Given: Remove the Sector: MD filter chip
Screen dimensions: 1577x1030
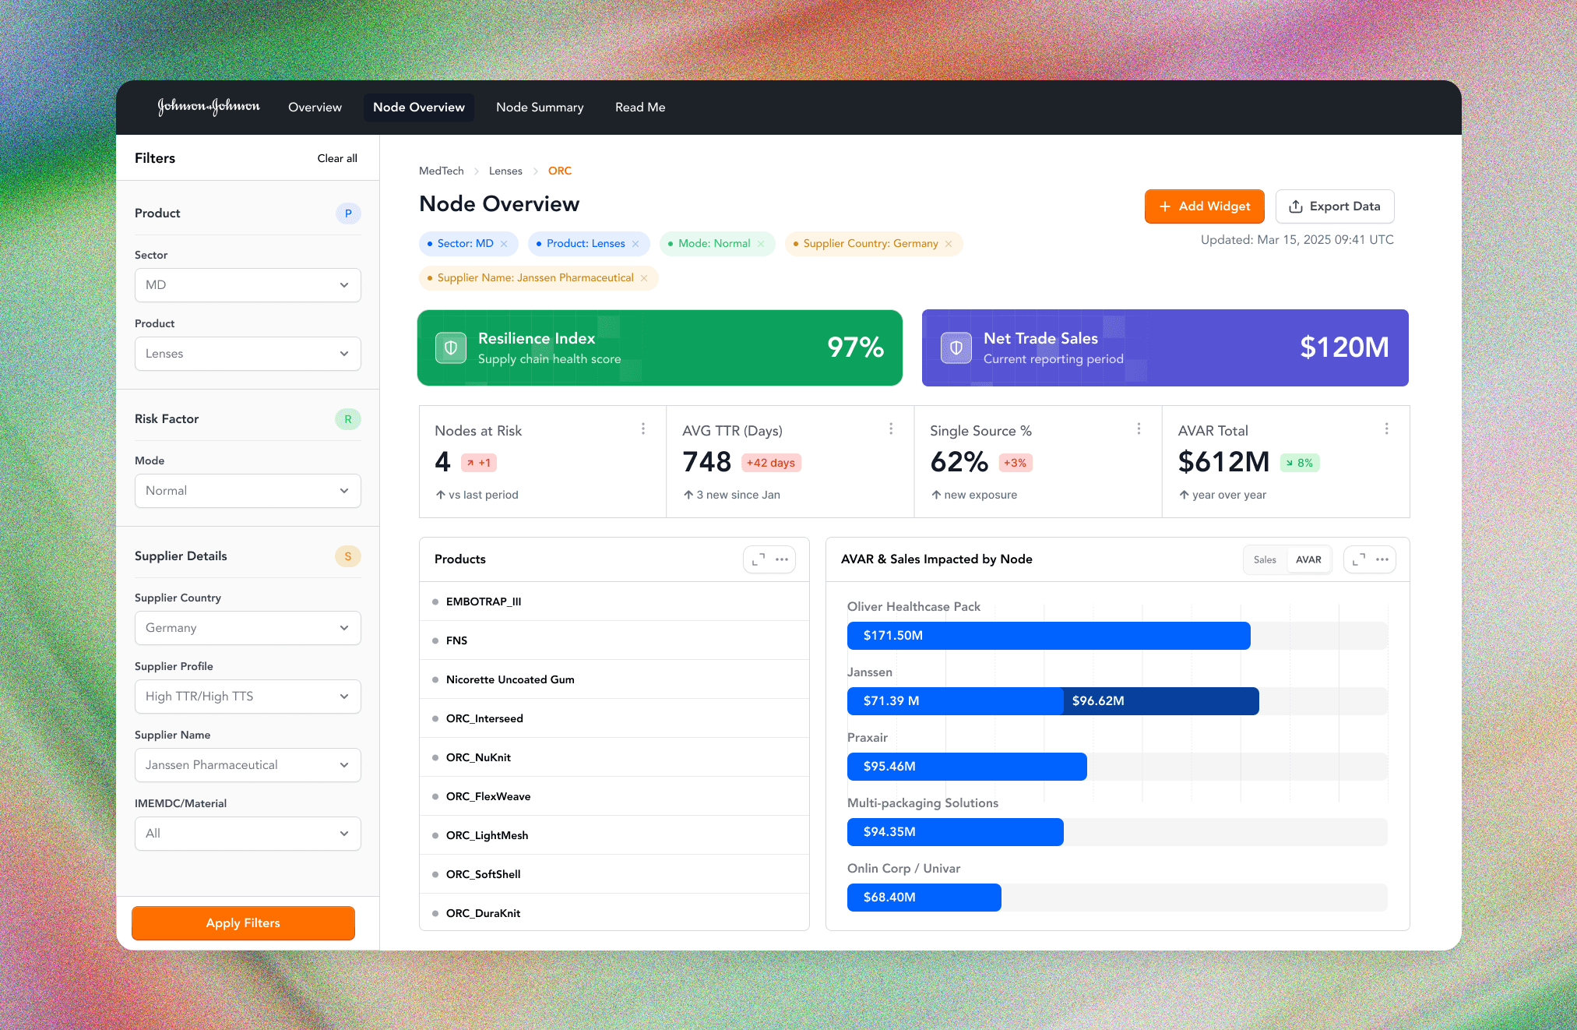Looking at the screenshot, I should point(504,244).
